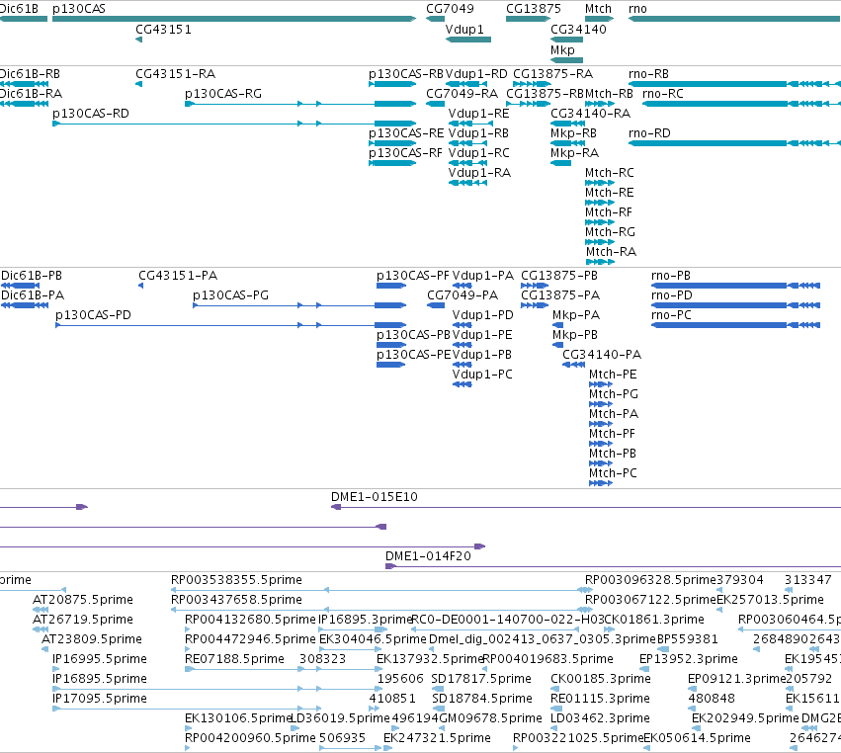Viewport: 841px width, 753px height.
Task: Select EST RP003538355.5prime
Action: pos(236,580)
